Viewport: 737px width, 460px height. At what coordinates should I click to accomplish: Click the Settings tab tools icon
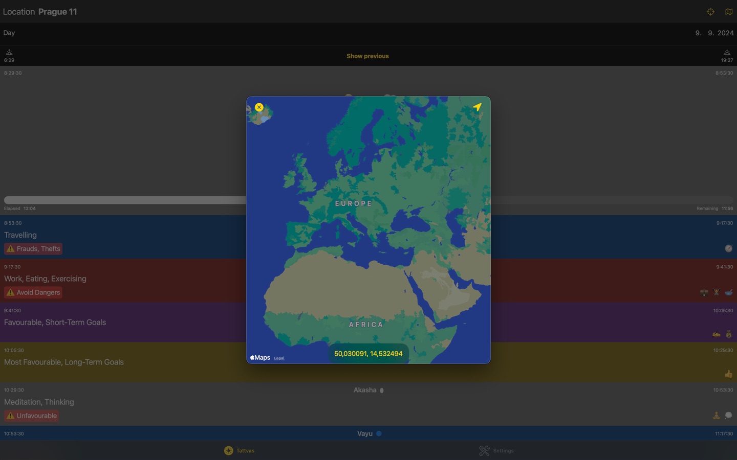(484, 451)
